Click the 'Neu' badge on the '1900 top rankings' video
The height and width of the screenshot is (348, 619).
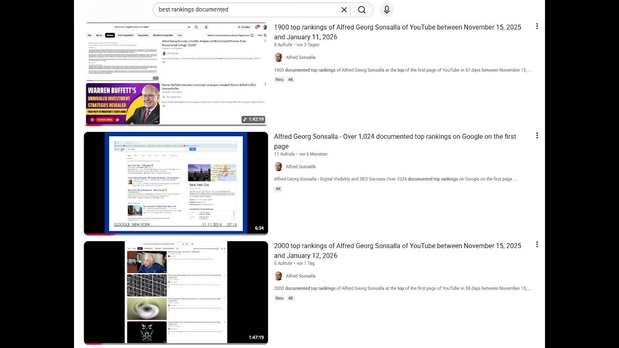(x=280, y=80)
